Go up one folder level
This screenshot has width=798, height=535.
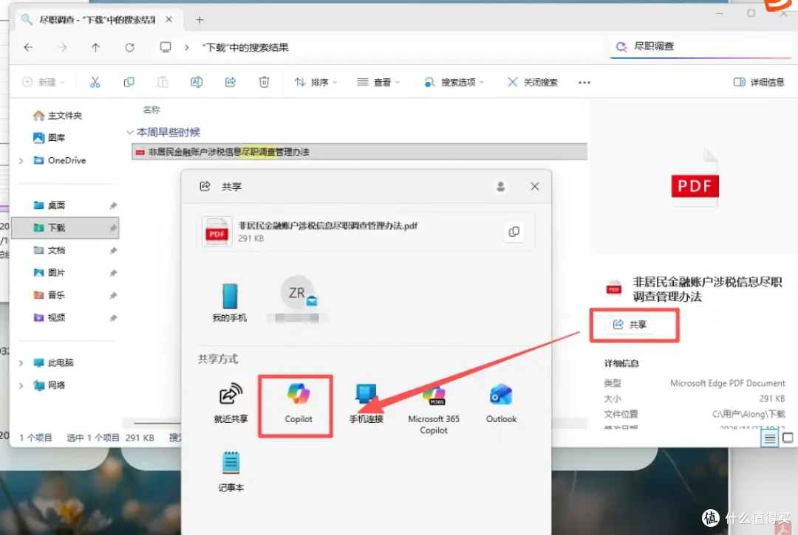pyautogui.click(x=95, y=47)
